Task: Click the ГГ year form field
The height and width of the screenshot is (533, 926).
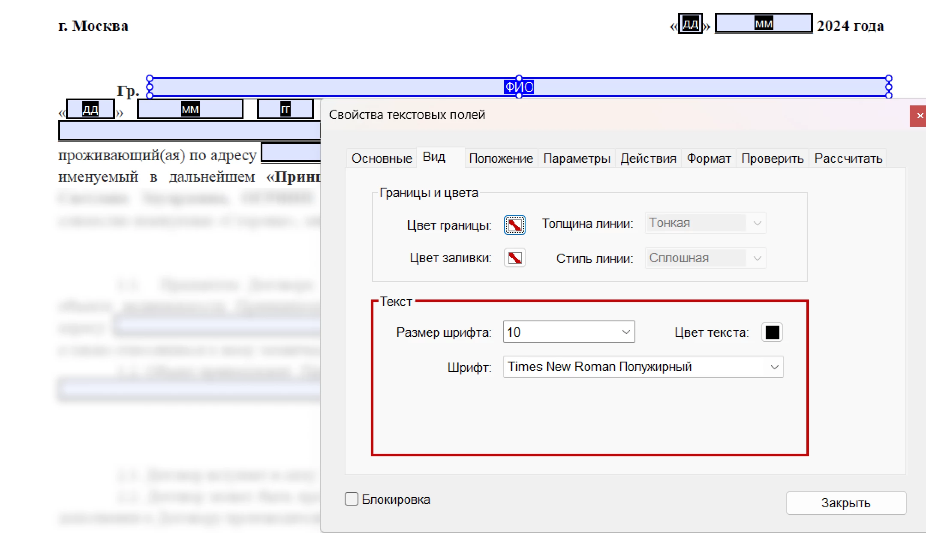Action: (286, 110)
